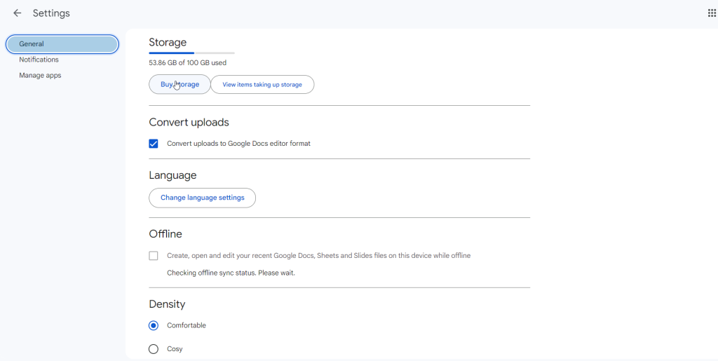Choose the Cosy density option
Viewport: 718px width, 361px height.
(x=154, y=349)
